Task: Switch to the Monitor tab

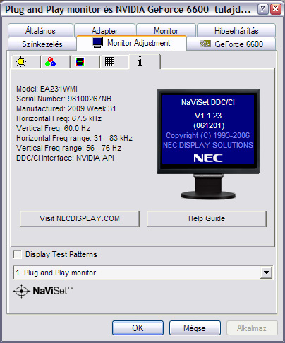Action: [x=166, y=30]
